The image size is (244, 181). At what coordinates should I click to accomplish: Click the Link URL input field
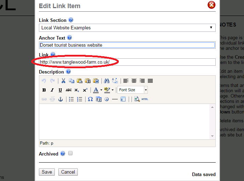point(127,62)
